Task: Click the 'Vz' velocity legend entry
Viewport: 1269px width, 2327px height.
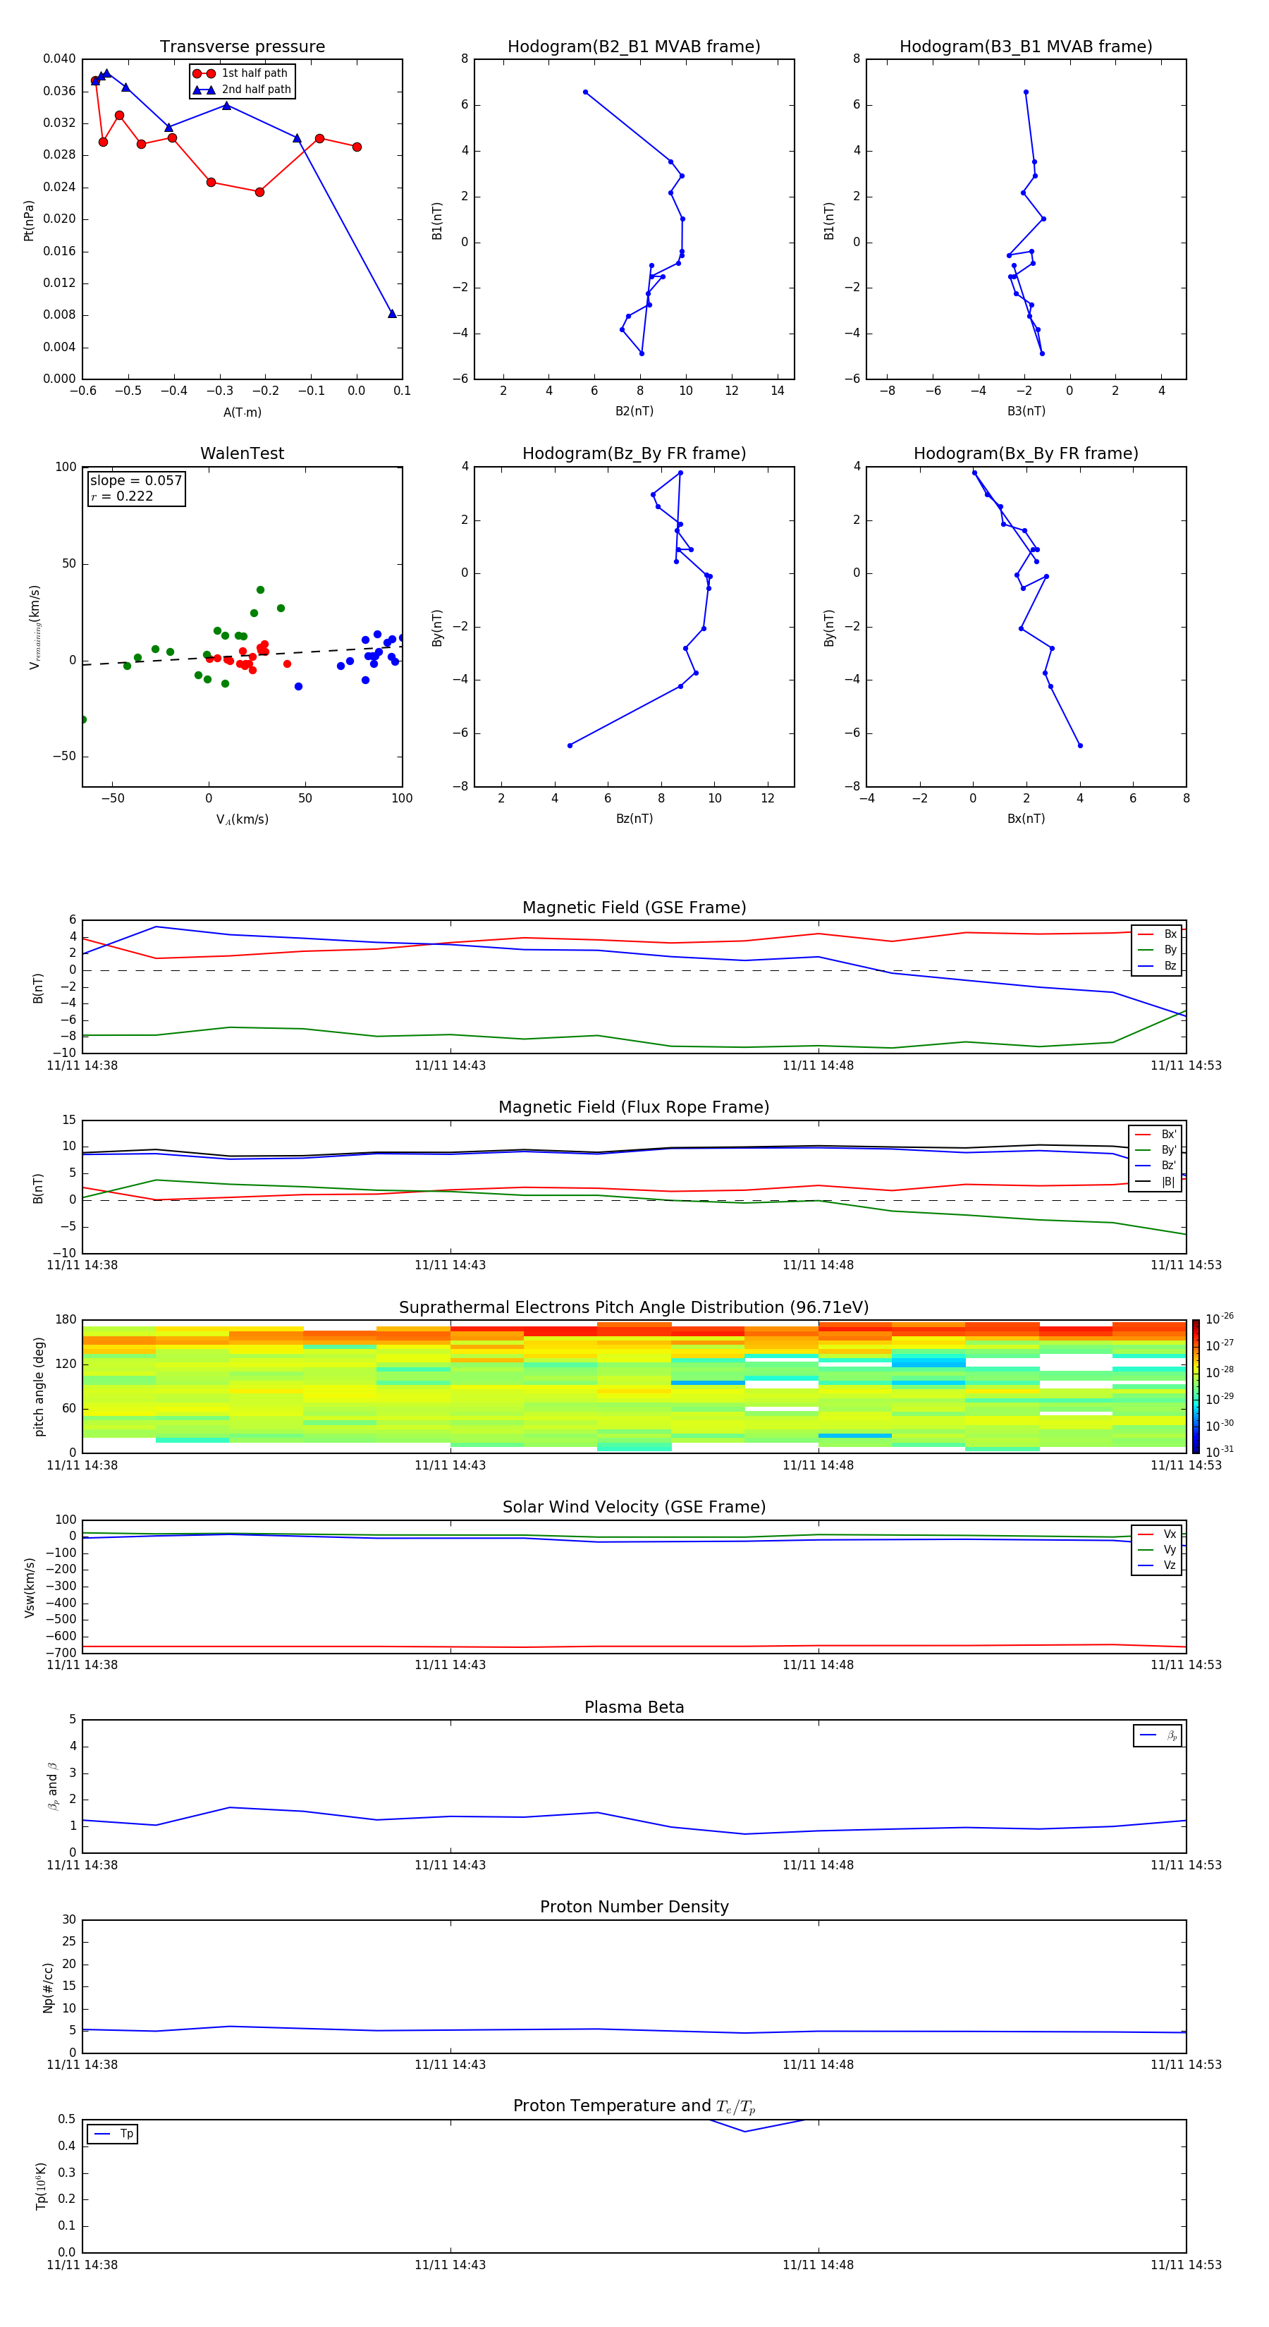Action: 1157,1565
